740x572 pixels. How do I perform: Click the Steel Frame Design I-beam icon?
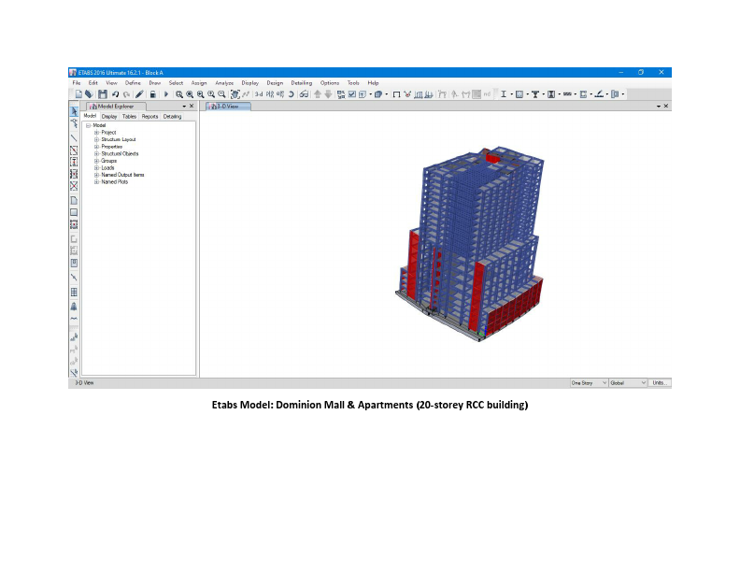(504, 94)
